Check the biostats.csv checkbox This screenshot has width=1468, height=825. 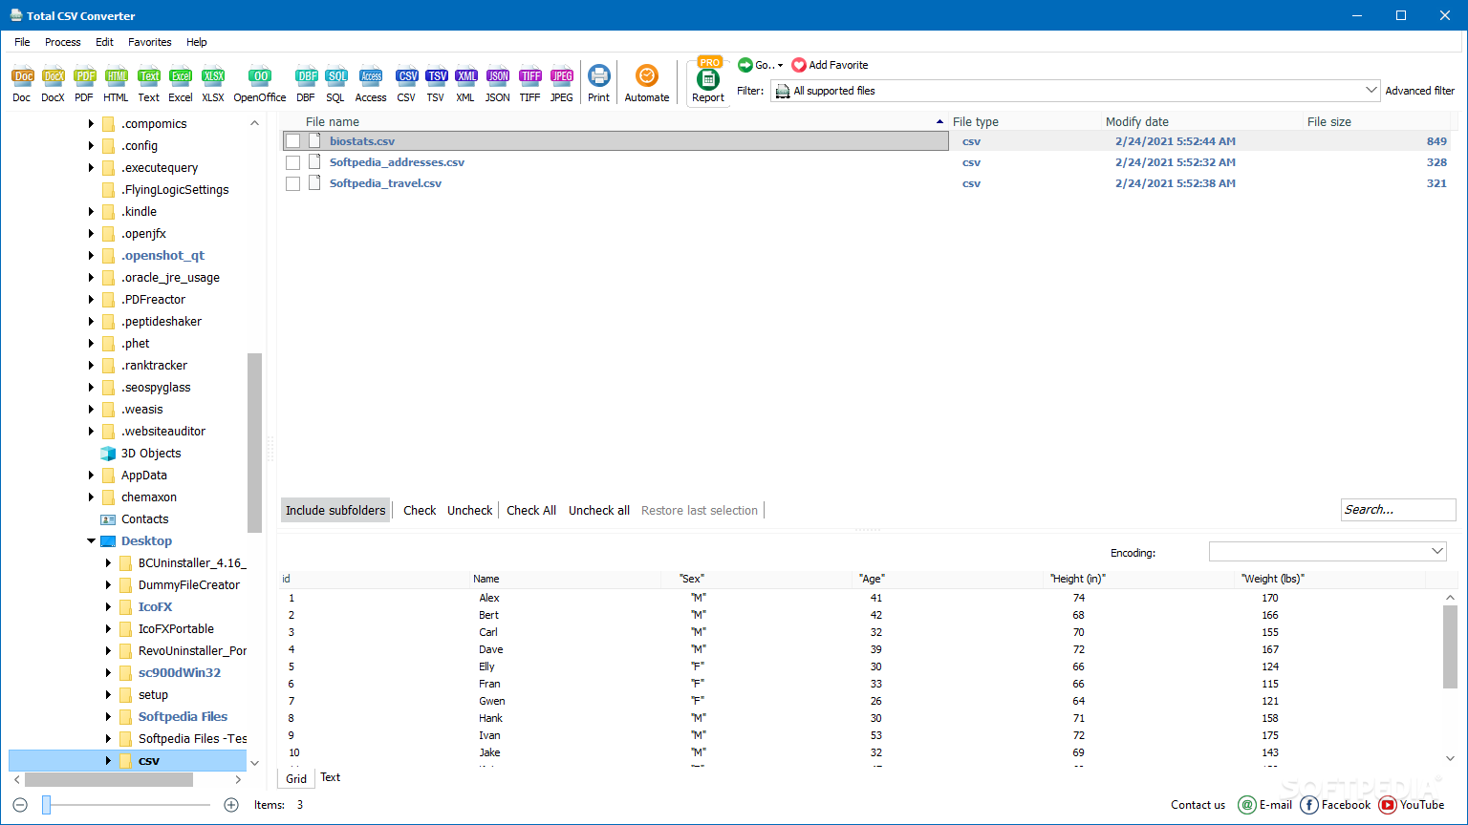pyautogui.click(x=293, y=141)
